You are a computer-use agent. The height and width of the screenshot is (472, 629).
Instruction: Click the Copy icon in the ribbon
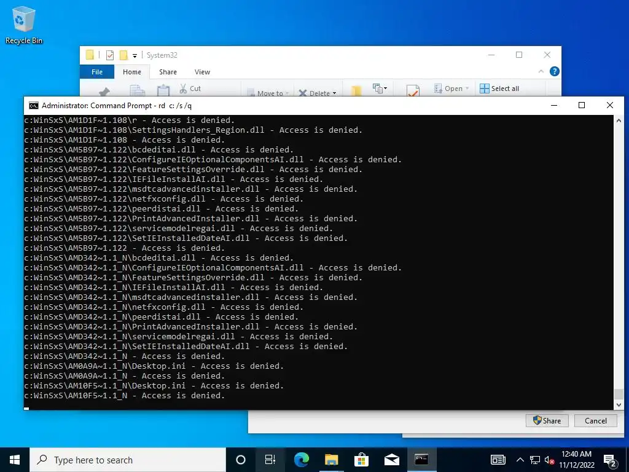(137, 90)
